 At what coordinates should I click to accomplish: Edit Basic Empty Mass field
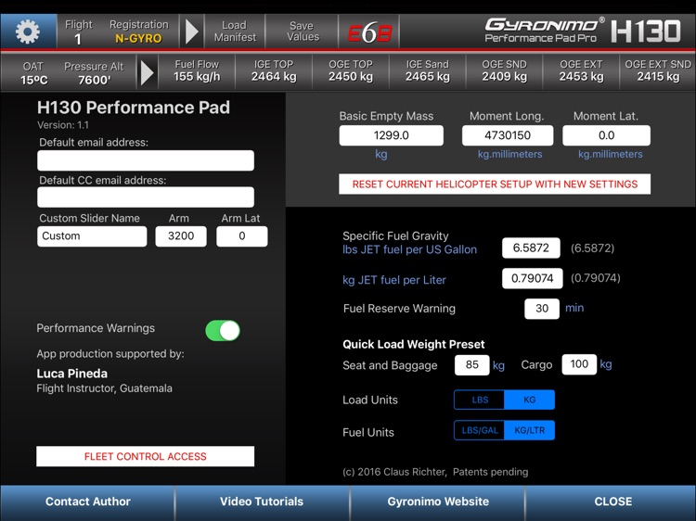391,135
